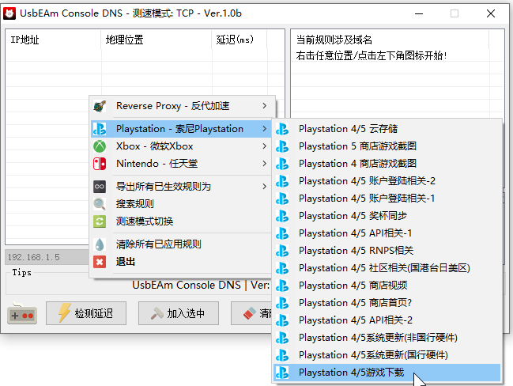The height and width of the screenshot is (386, 513).
Task: Click the PS icon beside 奖杯同步
Action: [x=282, y=216]
